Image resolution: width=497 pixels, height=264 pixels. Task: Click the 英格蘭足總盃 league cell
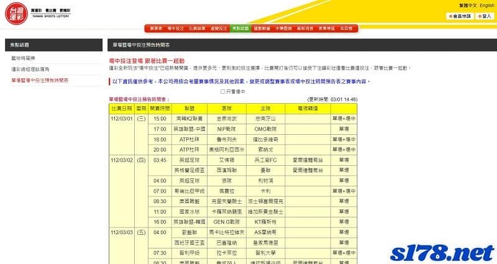point(189,170)
